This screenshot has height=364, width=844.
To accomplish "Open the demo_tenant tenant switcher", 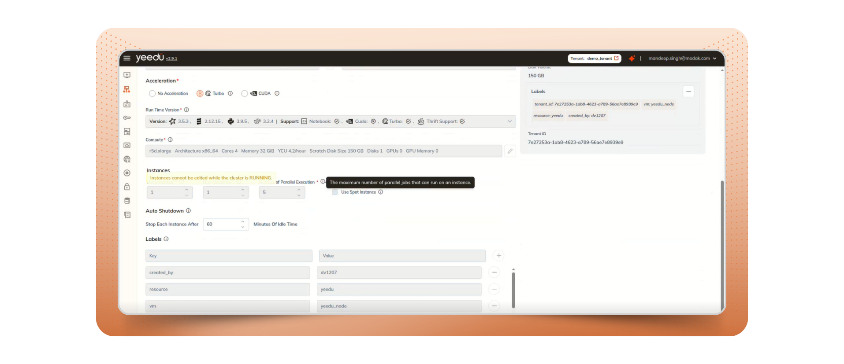I will (x=595, y=58).
